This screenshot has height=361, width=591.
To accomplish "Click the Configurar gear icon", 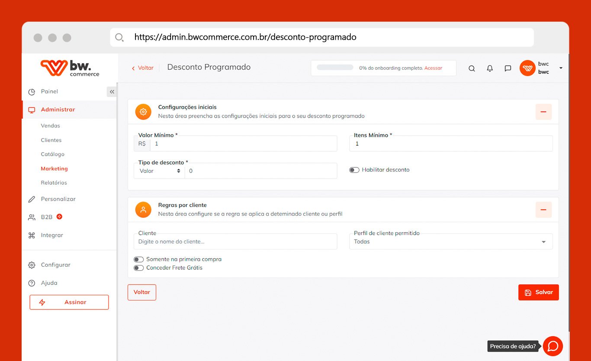I will (x=32, y=265).
